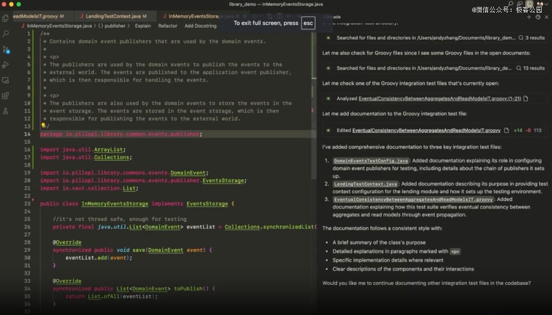Viewport: 552px width, 315px height.
Task: Click the Java icon on LendingTestContext.java tab
Action: point(82,16)
